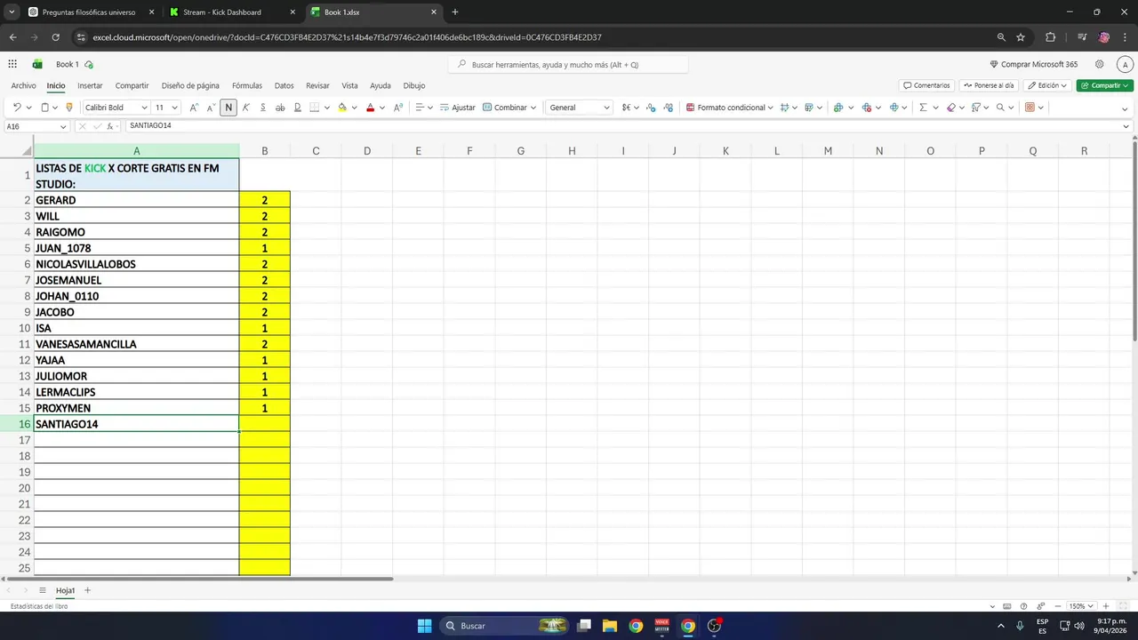Screen dimensions: 1138x640
Task: Open the borders dropdown arrow
Action: (x=327, y=108)
